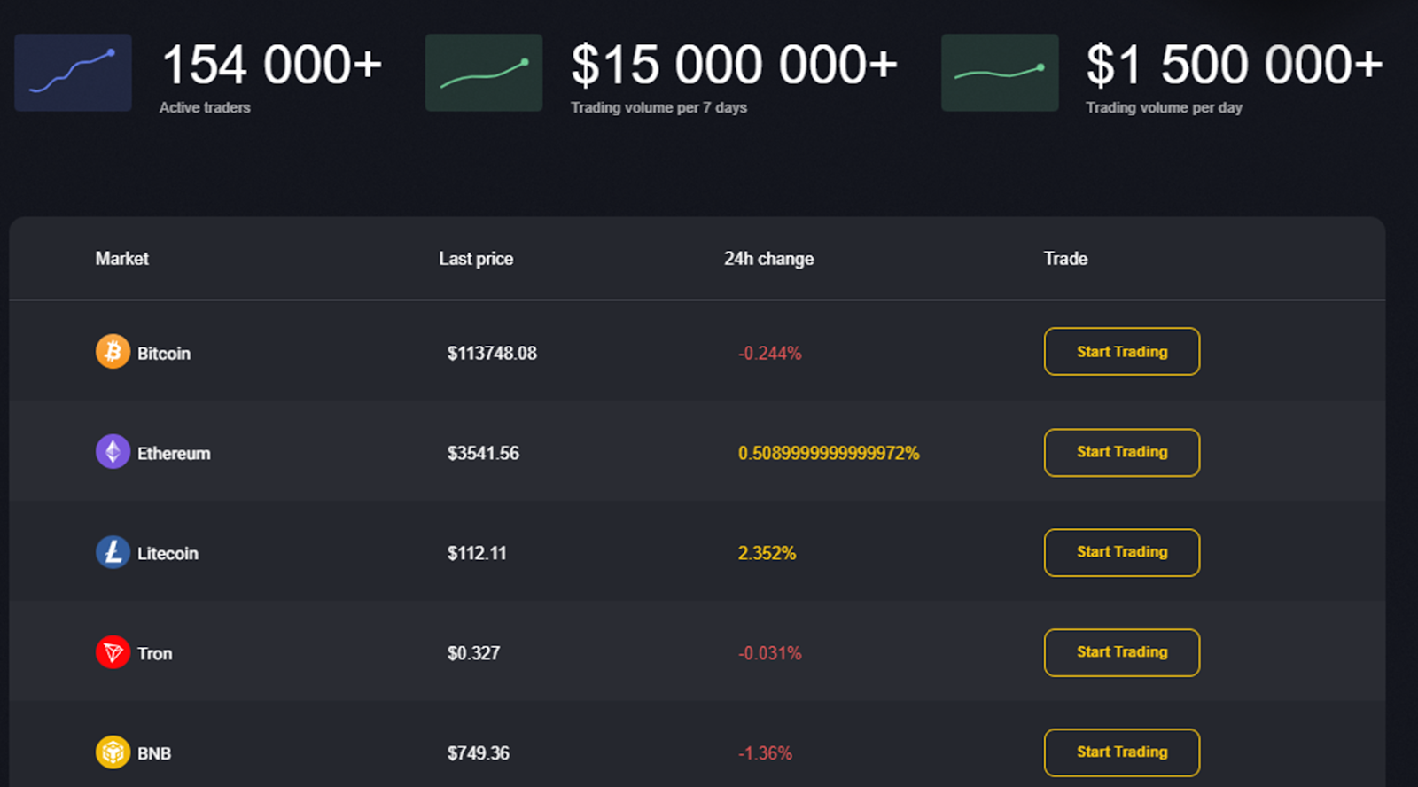Click the Tron coin icon

[x=113, y=653]
